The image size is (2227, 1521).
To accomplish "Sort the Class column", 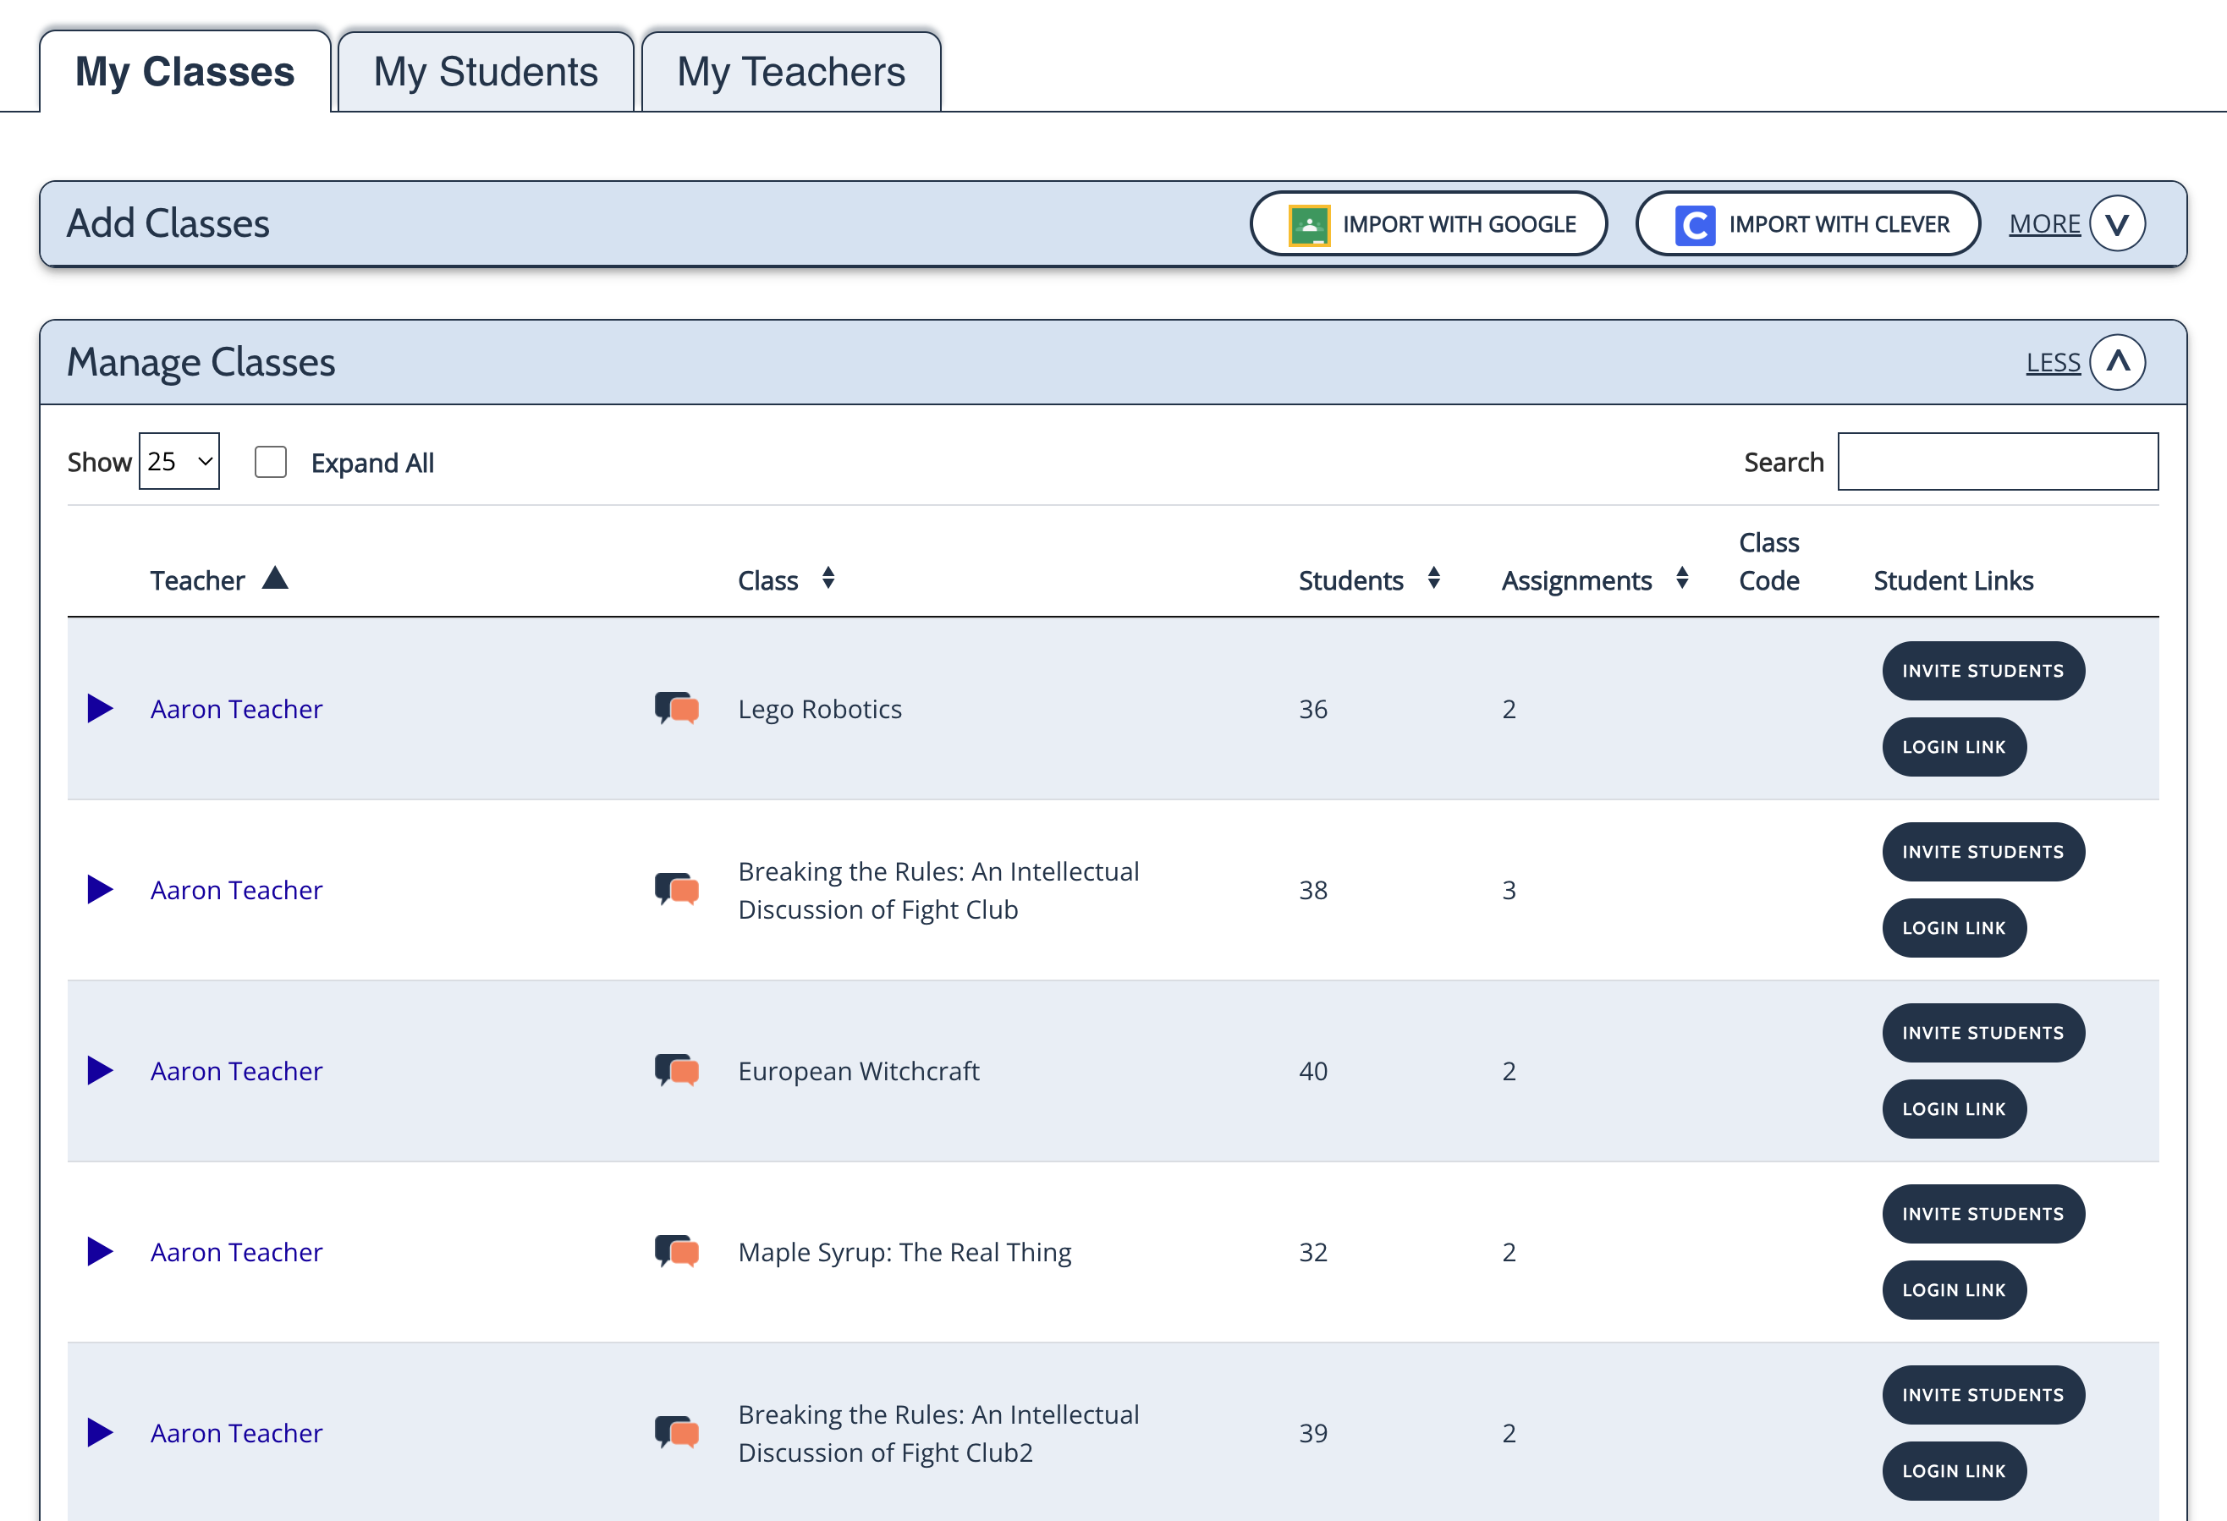I will click(x=828, y=579).
